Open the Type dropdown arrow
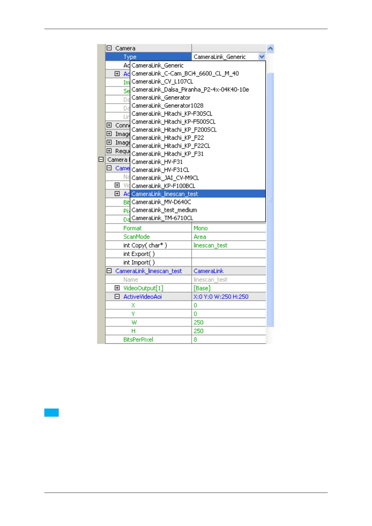The width and height of the screenshot is (372, 526). pyautogui.click(x=262, y=57)
